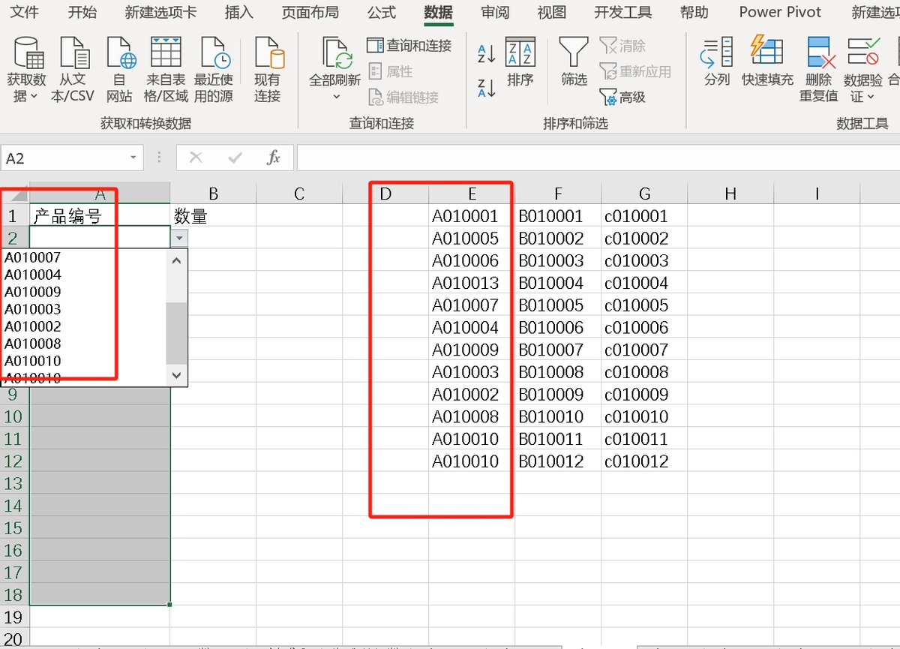Switch to the 审阅 tab

[x=494, y=12]
